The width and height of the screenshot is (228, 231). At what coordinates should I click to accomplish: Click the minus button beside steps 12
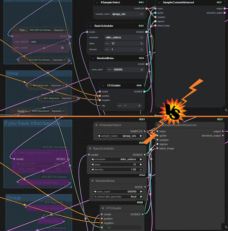point(107,43)
